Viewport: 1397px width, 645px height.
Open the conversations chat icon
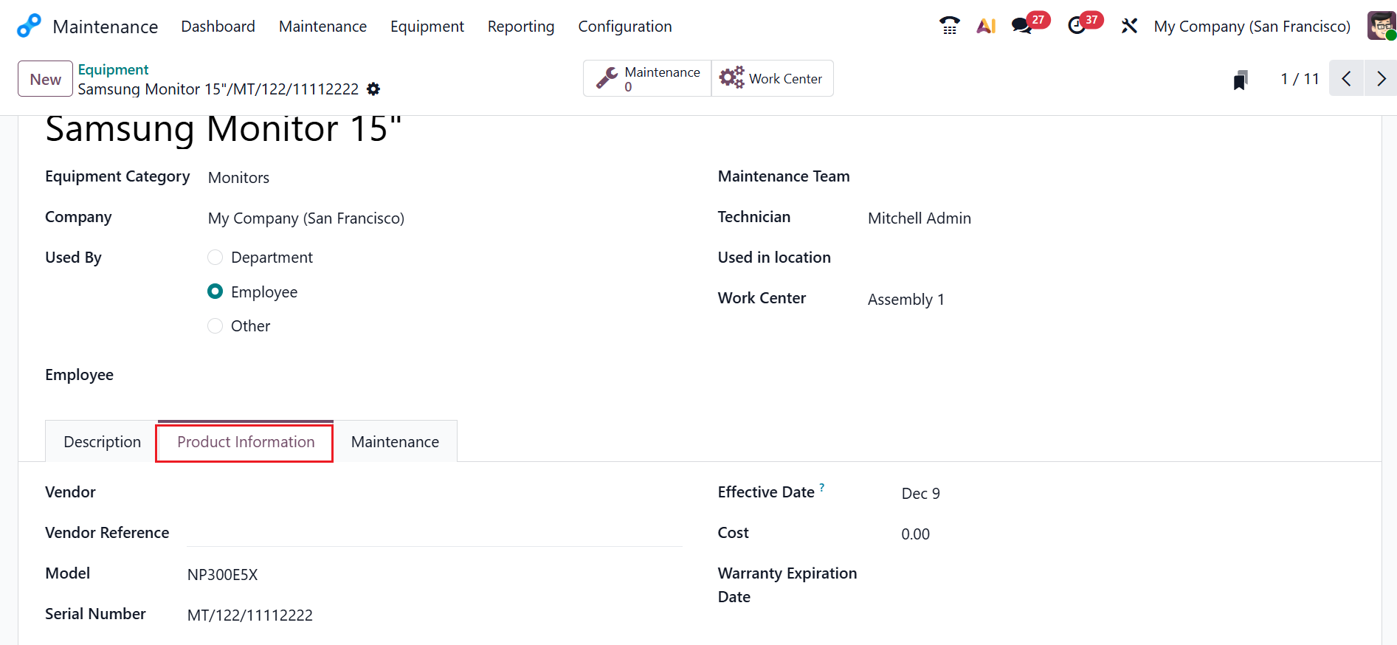tap(1022, 26)
